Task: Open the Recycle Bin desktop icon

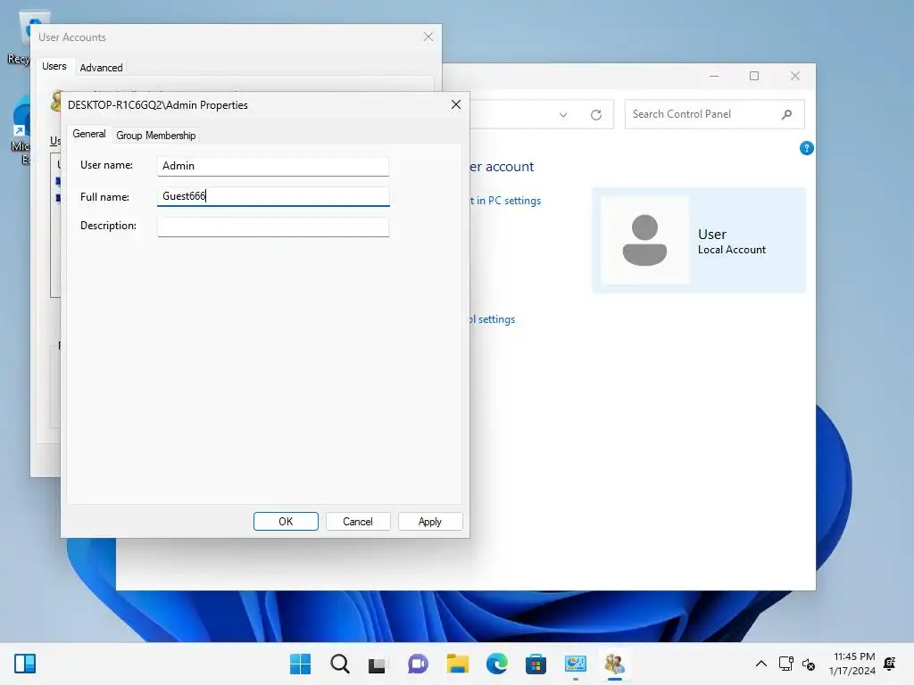Action: (x=22, y=37)
